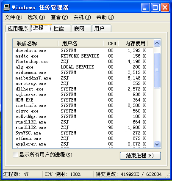This screenshot has width=172, height=181.
Task: Click the scroll up arrow in process list
Action: click(x=157, y=43)
